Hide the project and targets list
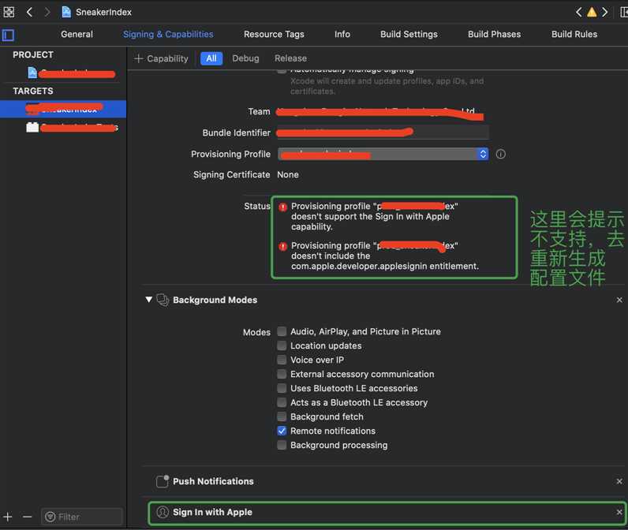This screenshot has height=530, width=628. 8,35
